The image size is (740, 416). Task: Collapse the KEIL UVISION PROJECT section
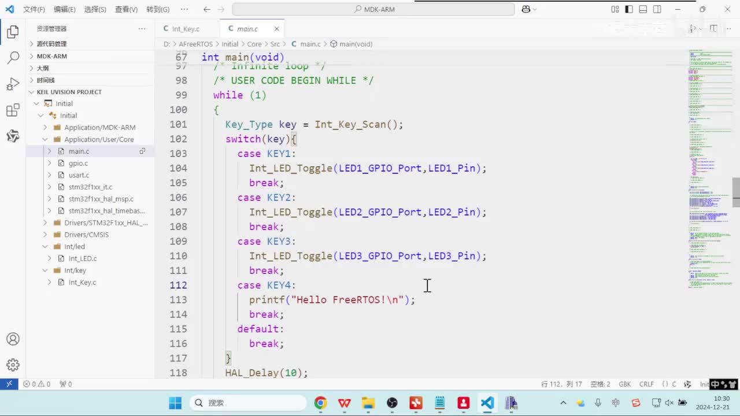click(90, 92)
